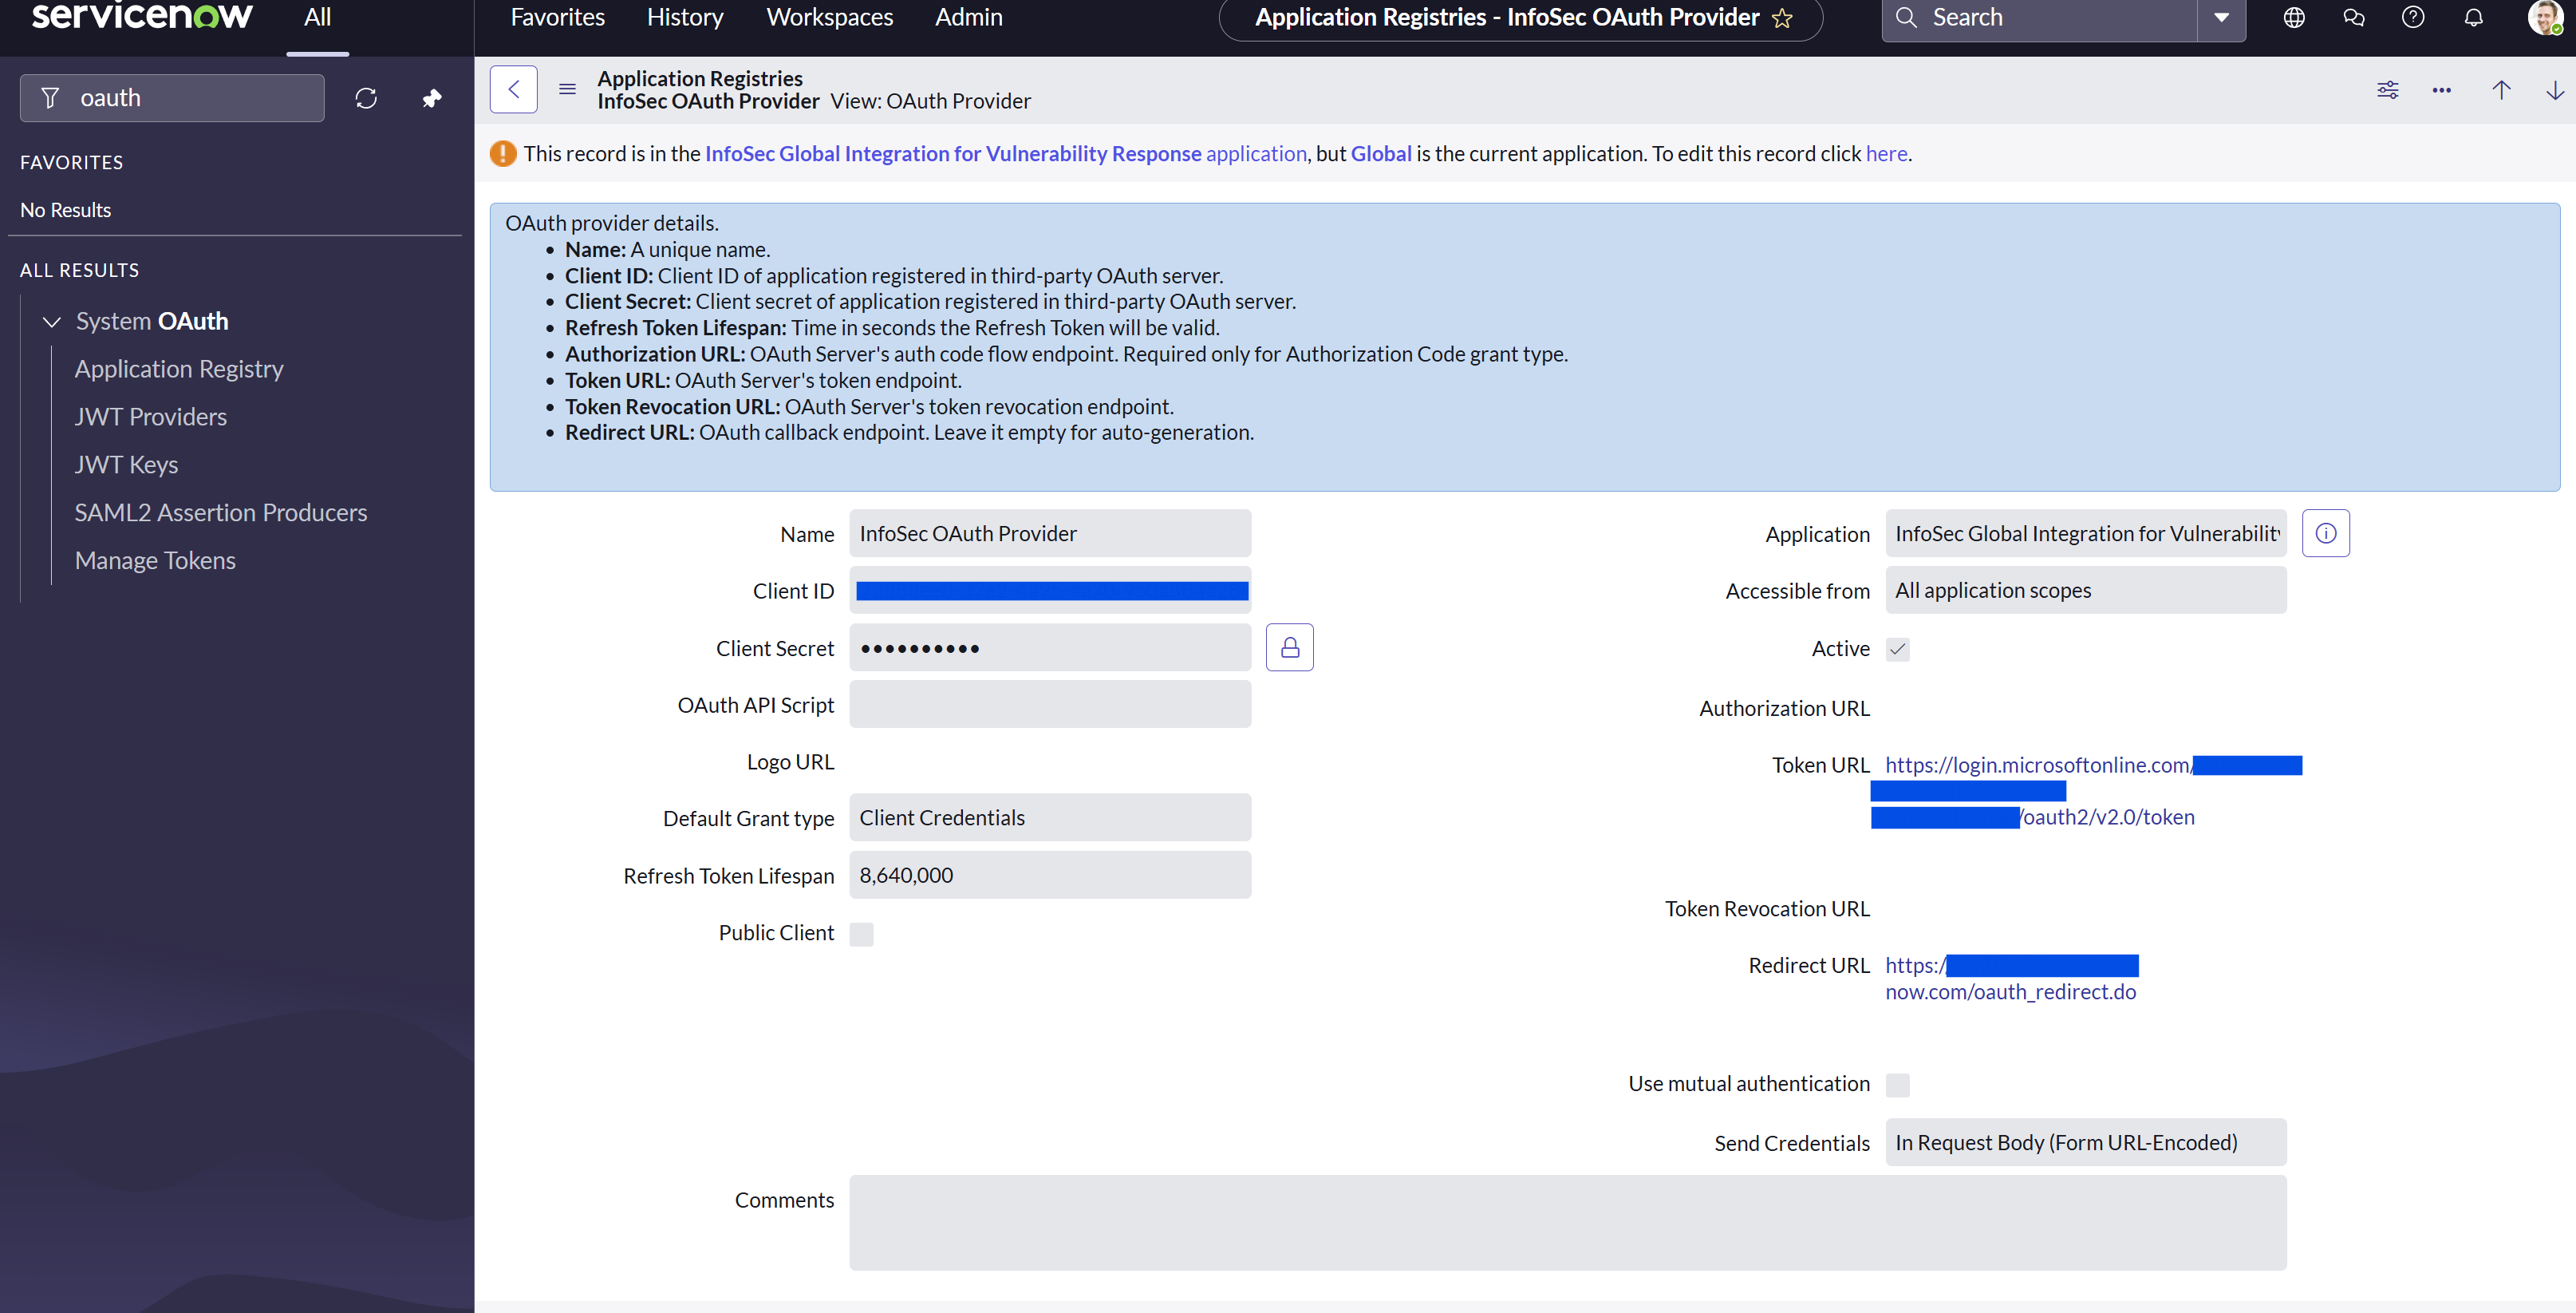Go back using the form back arrow

(514, 89)
